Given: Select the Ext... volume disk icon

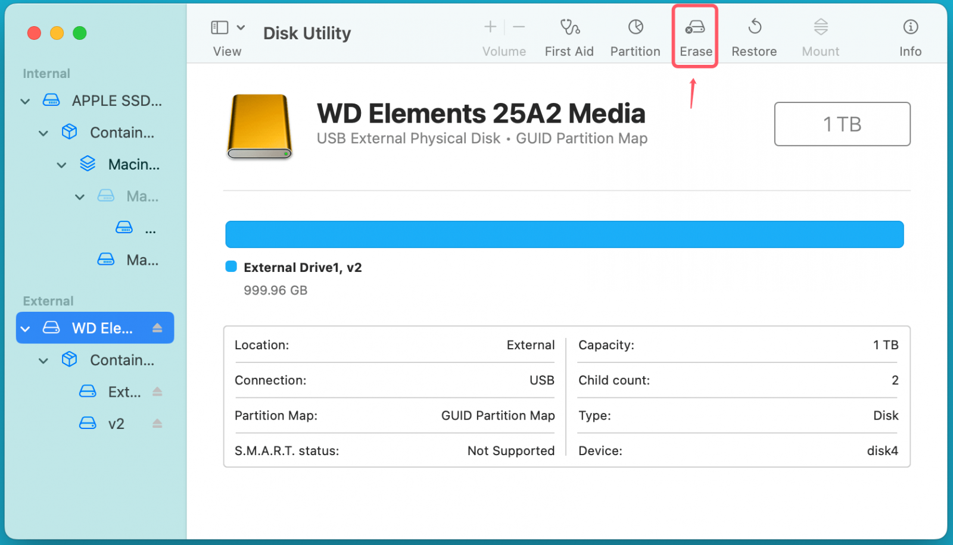Looking at the screenshot, I should click(x=88, y=391).
